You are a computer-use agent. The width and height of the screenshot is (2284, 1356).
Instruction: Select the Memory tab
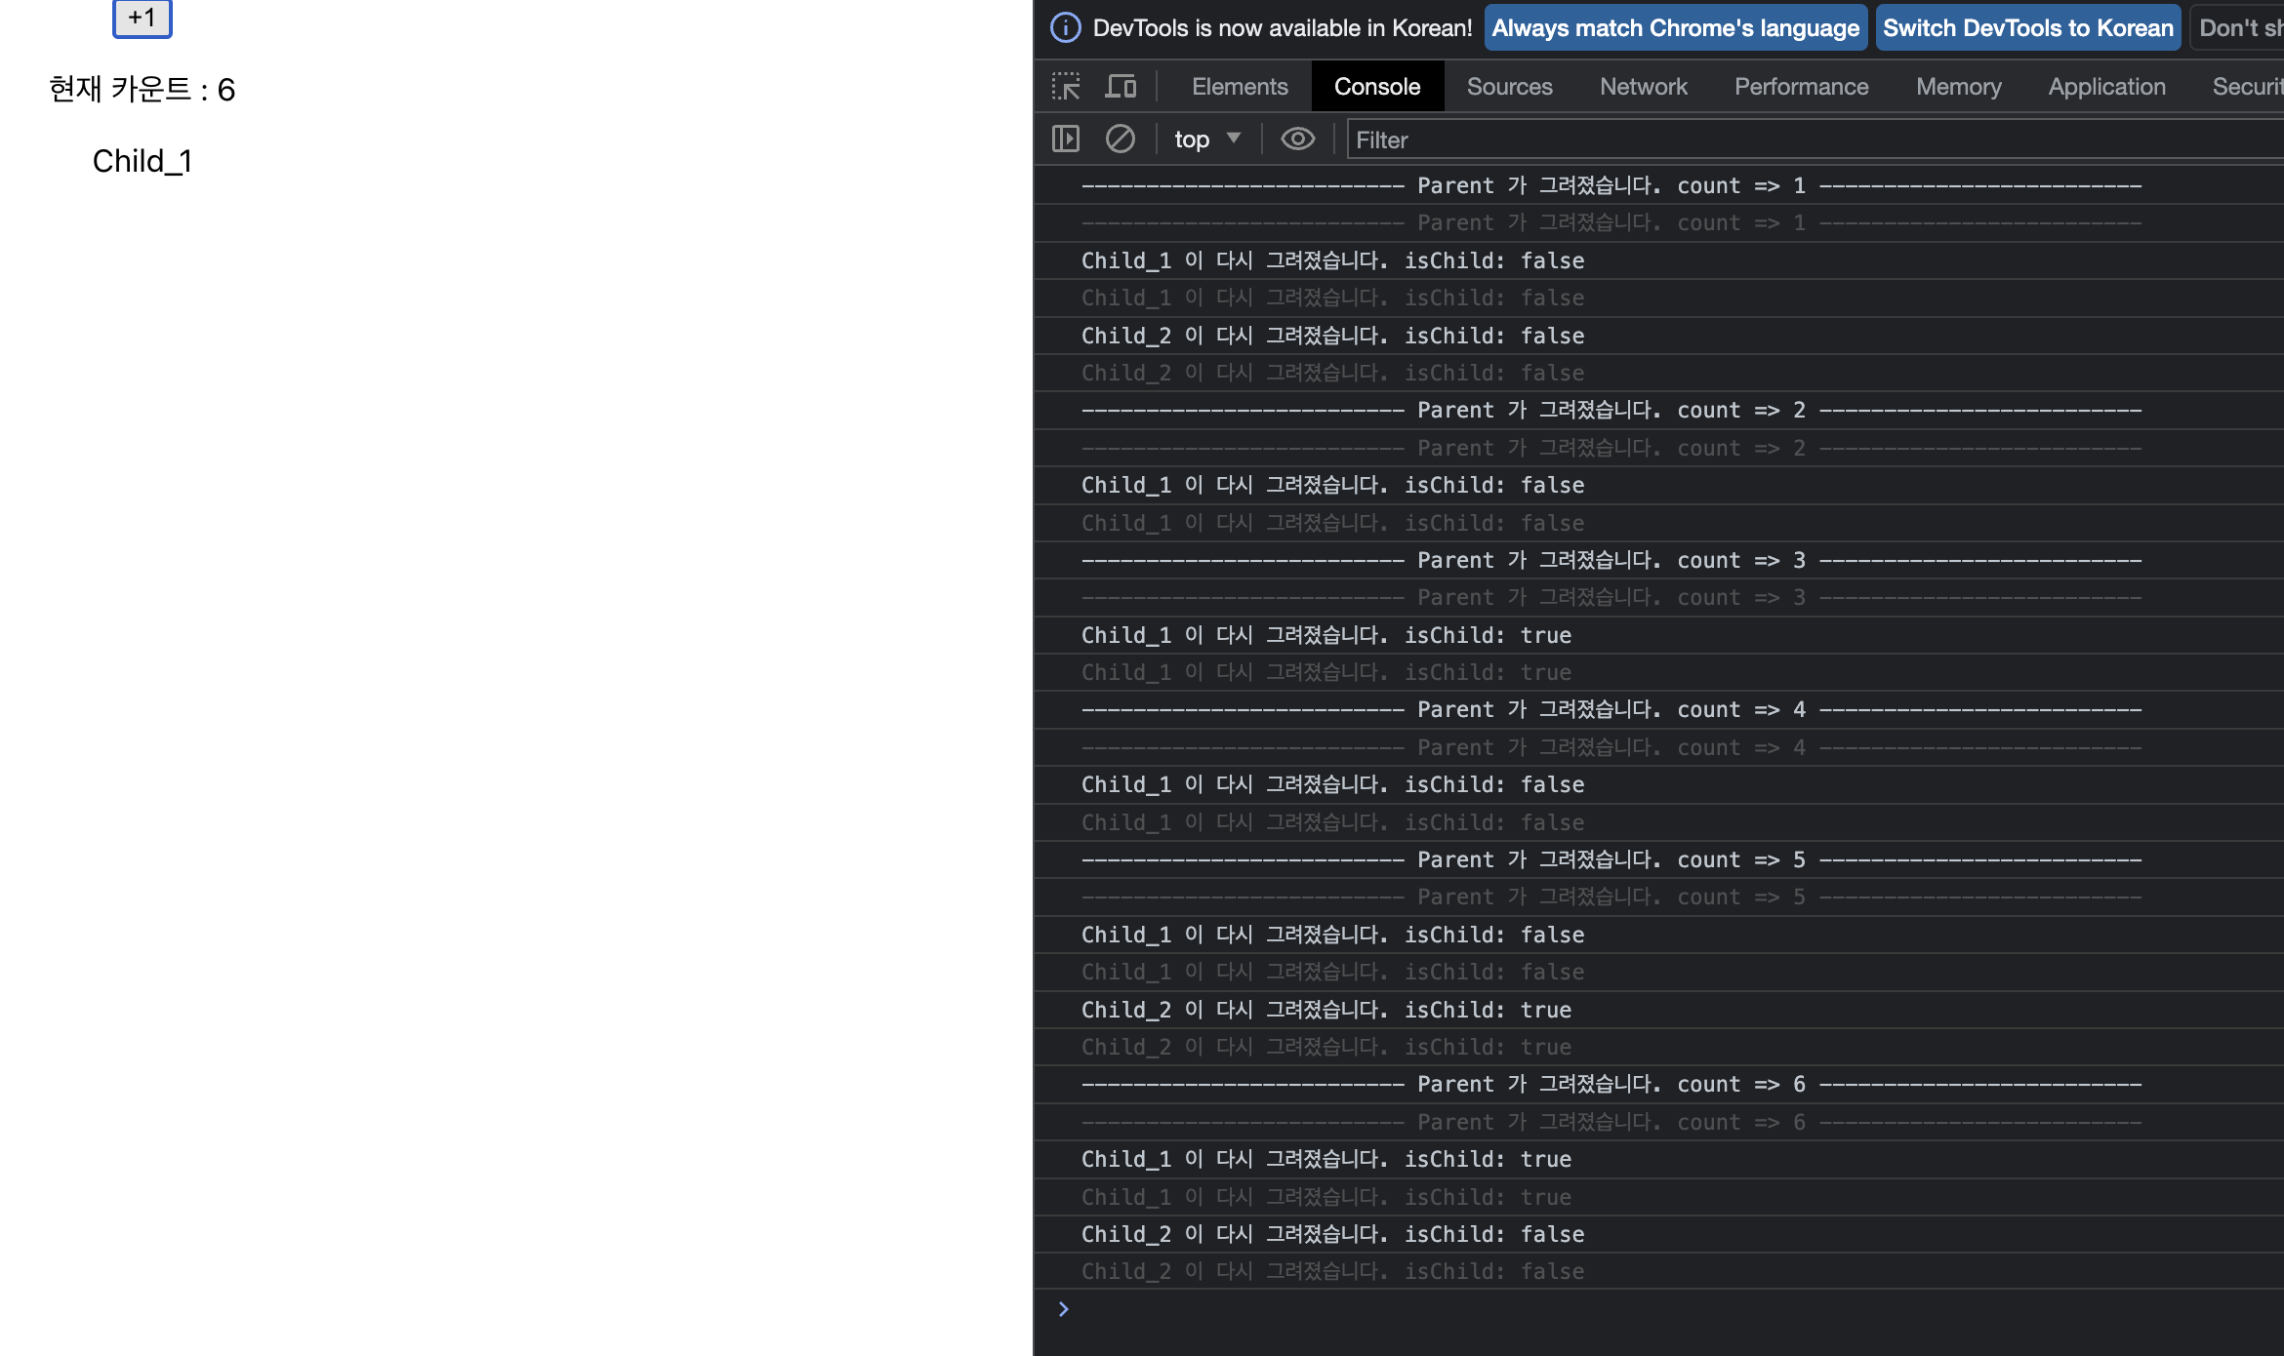(x=1958, y=87)
